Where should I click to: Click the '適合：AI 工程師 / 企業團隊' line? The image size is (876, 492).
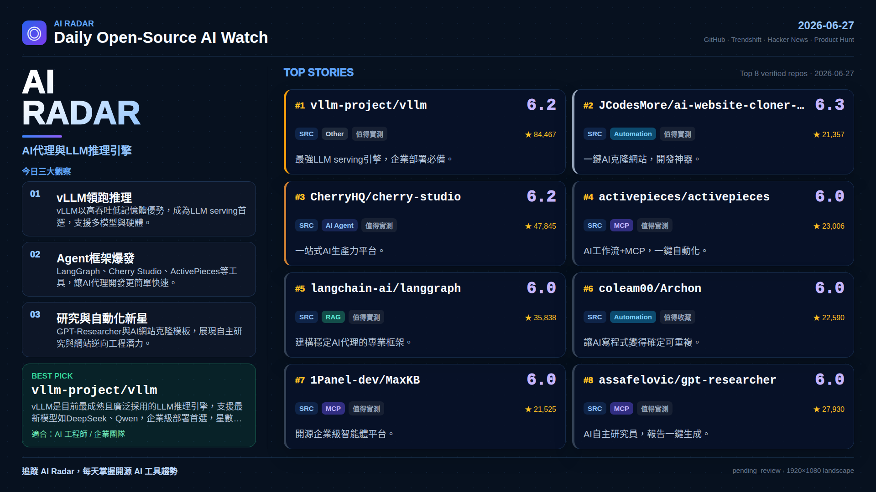pyautogui.click(x=78, y=434)
